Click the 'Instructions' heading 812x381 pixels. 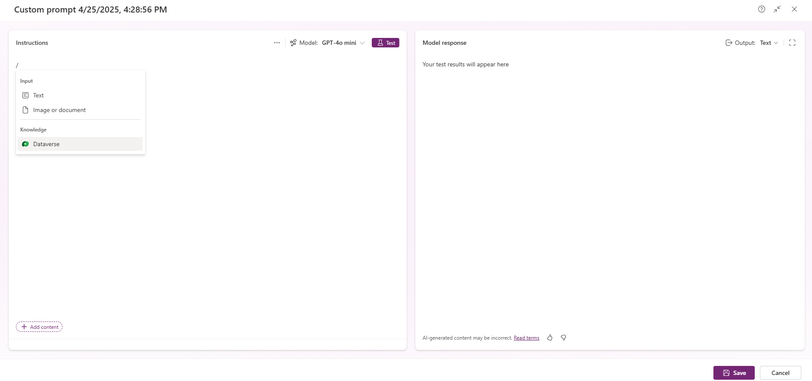pos(32,43)
